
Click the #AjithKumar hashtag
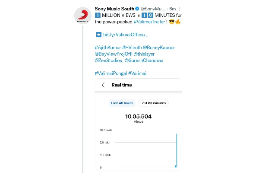[x=107, y=47]
